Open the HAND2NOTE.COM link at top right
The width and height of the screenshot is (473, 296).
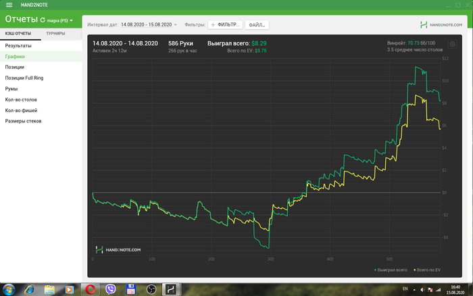click(441, 25)
